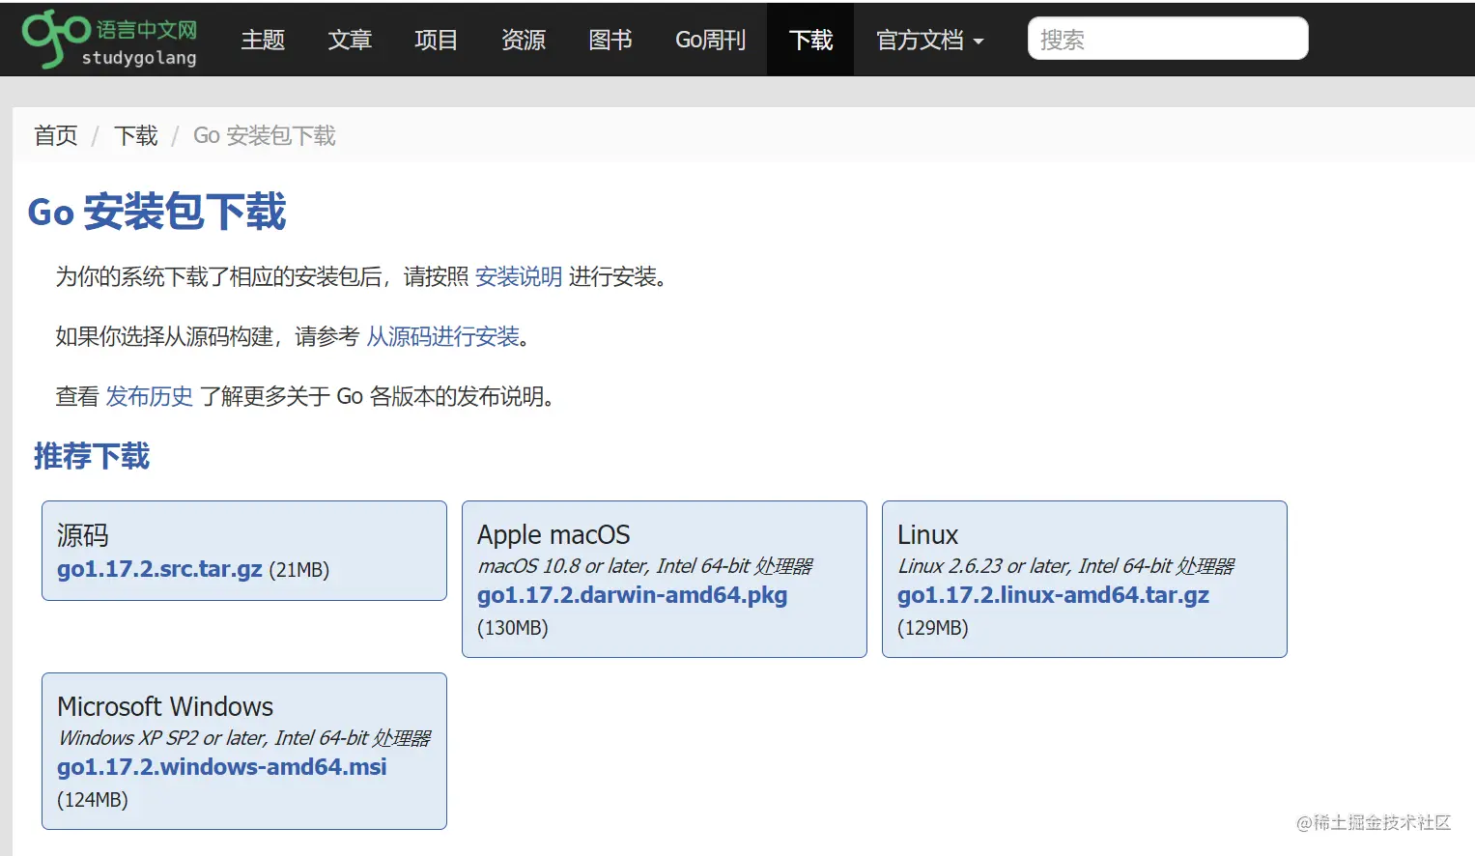The height and width of the screenshot is (856, 1475).
Task: Click the 源码 card title
Action: coord(83,535)
